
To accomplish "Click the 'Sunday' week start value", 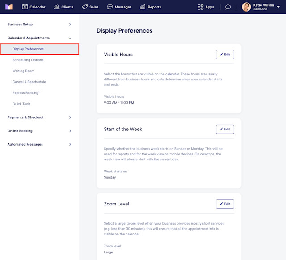I will [x=110, y=177].
